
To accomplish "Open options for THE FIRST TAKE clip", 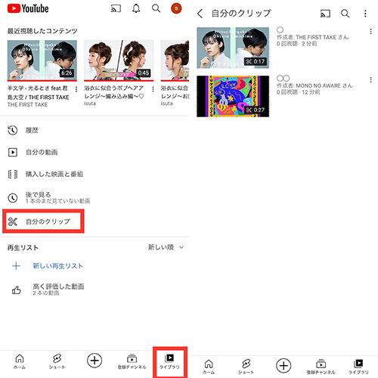I will [370, 32].
